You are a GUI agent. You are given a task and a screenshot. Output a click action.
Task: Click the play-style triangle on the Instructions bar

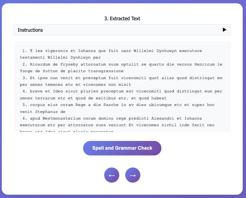click(x=224, y=30)
